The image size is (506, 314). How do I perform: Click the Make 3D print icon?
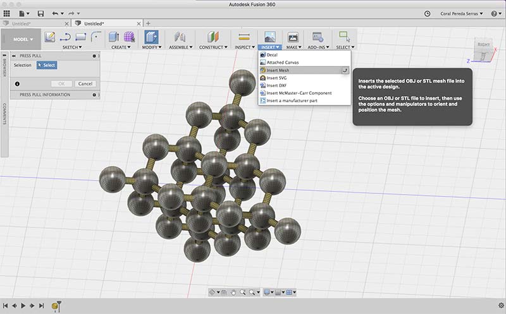pos(293,37)
